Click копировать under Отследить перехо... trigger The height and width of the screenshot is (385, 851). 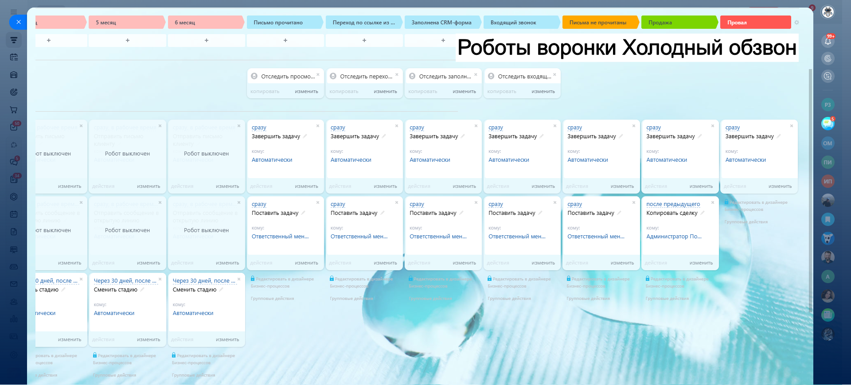tap(344, 92)
